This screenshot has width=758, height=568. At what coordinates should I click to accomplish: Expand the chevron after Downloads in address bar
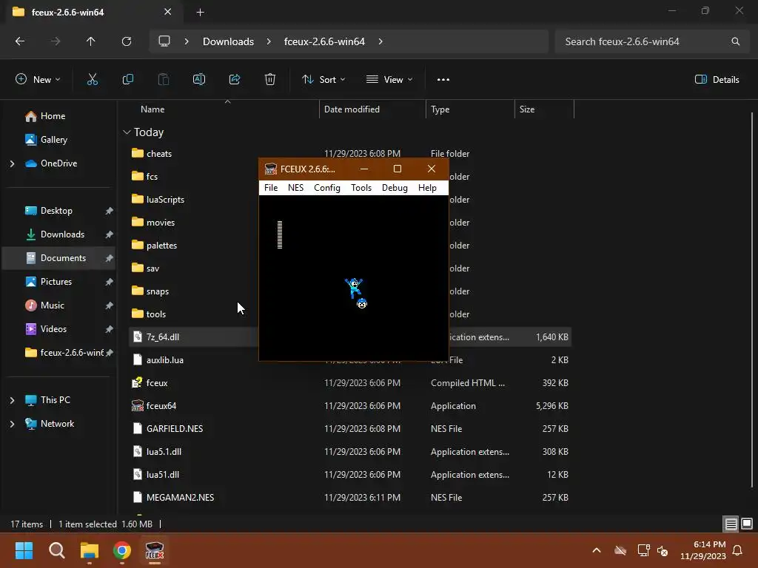click(x=269, y=41)
